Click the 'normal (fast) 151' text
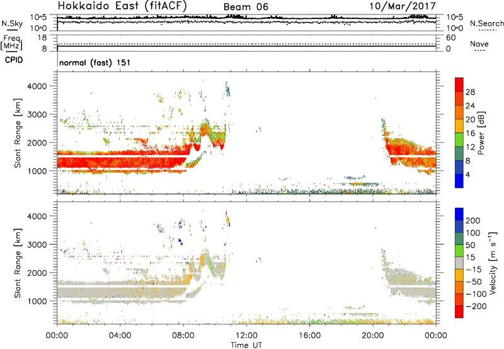 pos(95,62)
